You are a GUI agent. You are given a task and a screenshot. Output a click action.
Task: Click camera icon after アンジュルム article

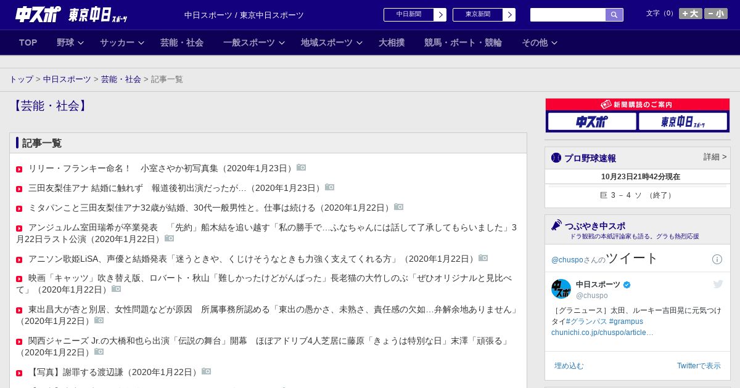click(x=170, y=238)
